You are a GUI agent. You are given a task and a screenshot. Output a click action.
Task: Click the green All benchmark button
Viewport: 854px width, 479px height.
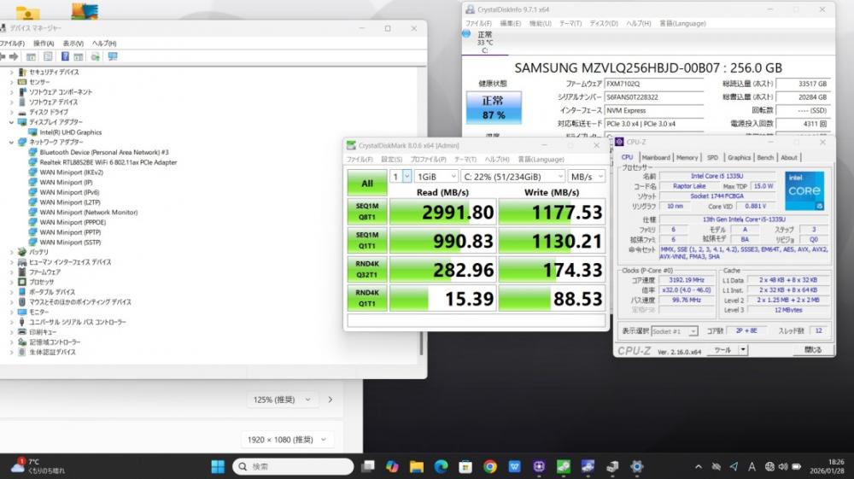tap(366, 183)
